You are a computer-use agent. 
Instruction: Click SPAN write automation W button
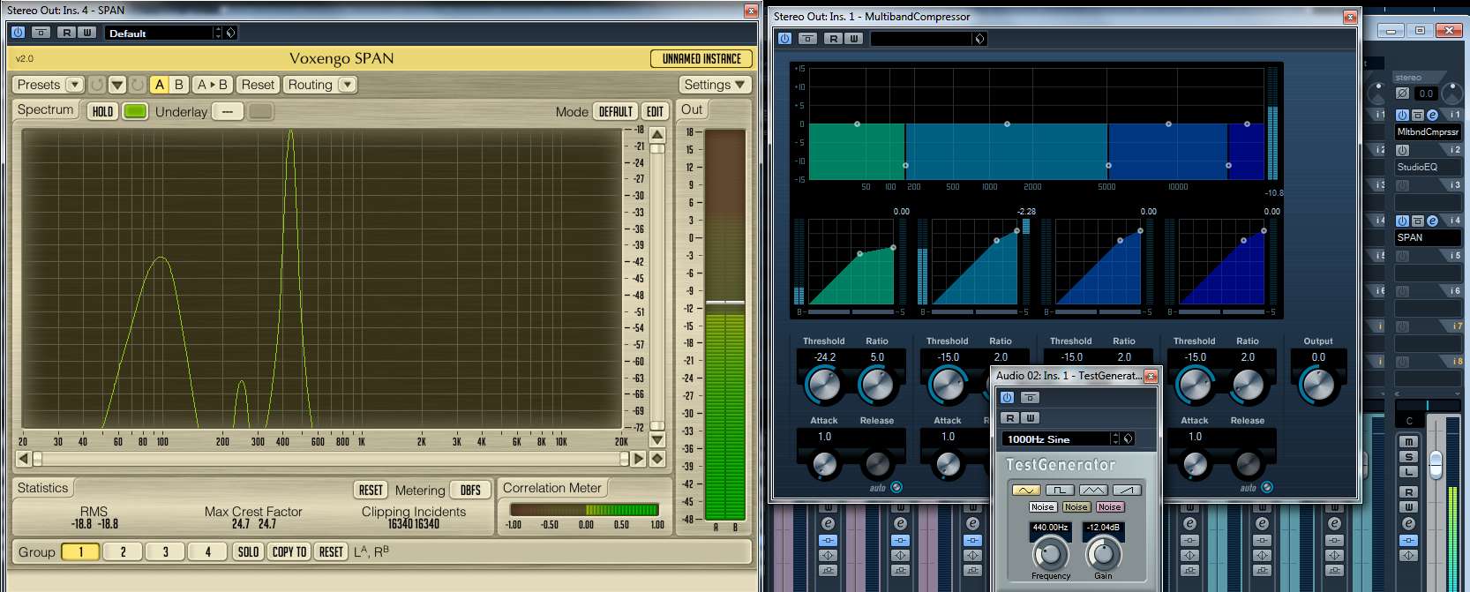(86, 33)
